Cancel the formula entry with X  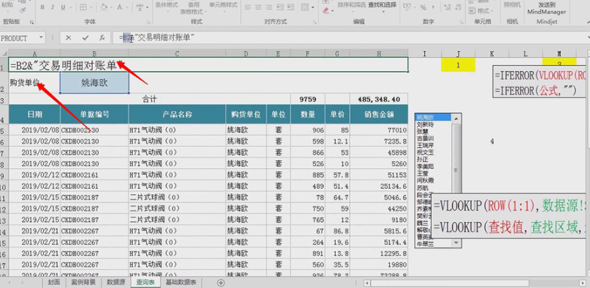68,38
